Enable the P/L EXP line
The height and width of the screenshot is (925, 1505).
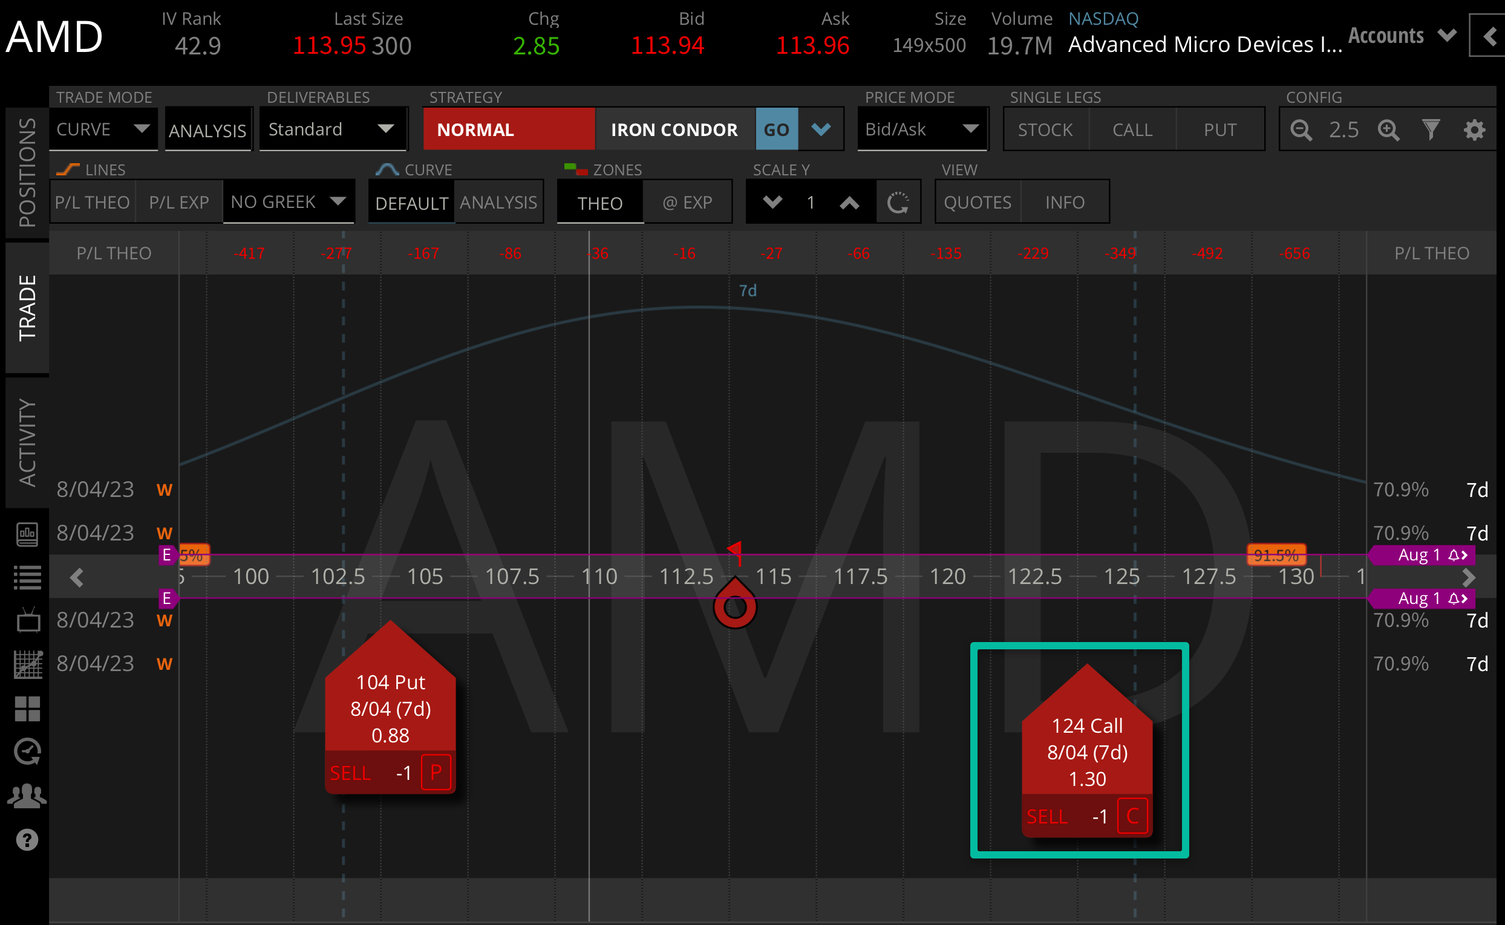[178, 202]
